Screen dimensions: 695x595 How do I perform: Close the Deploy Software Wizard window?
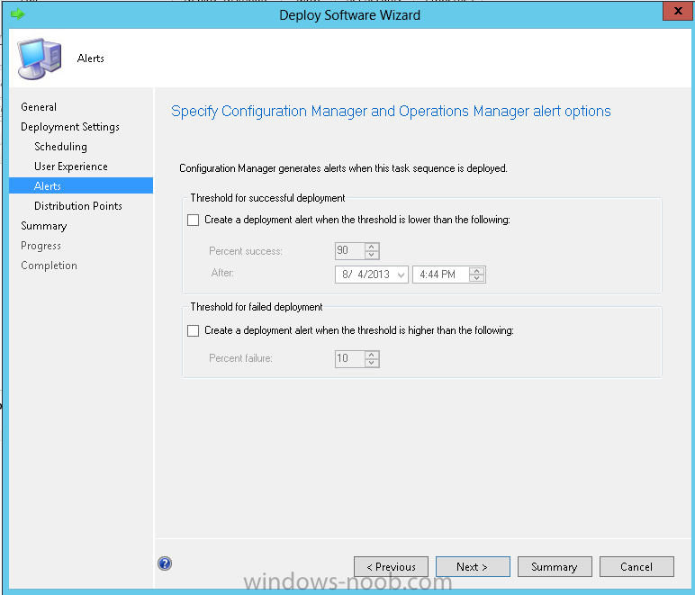point(676,12)
